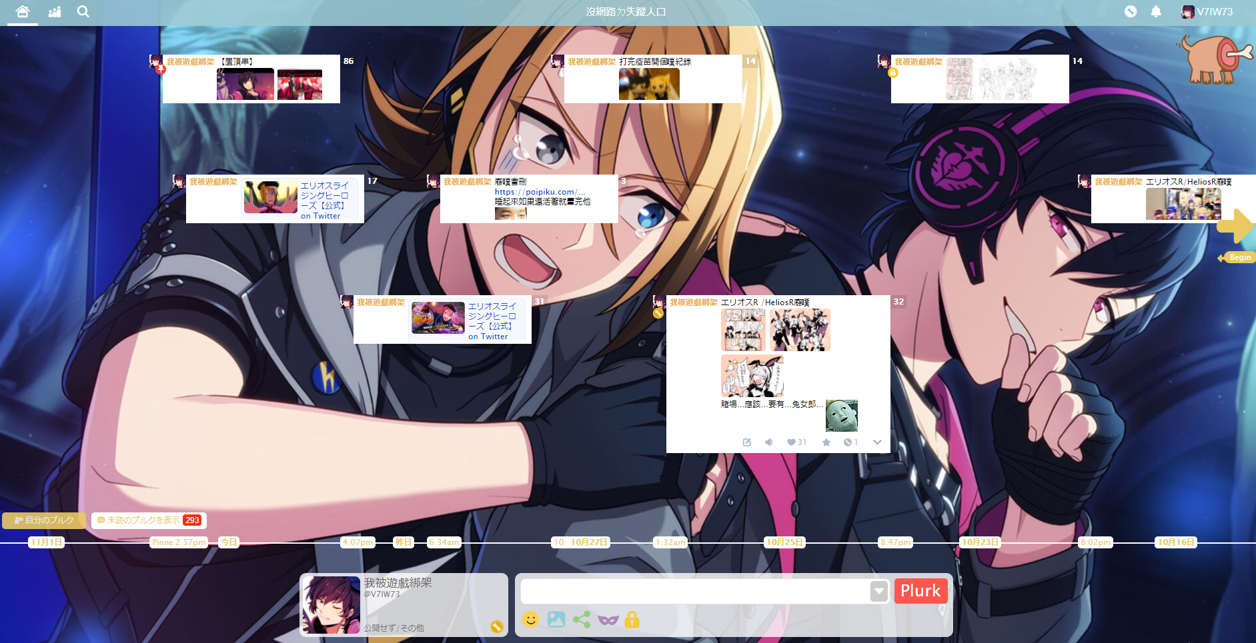Click the 4:07pm time marker
1256x643 pixels.
pos(358,542)
